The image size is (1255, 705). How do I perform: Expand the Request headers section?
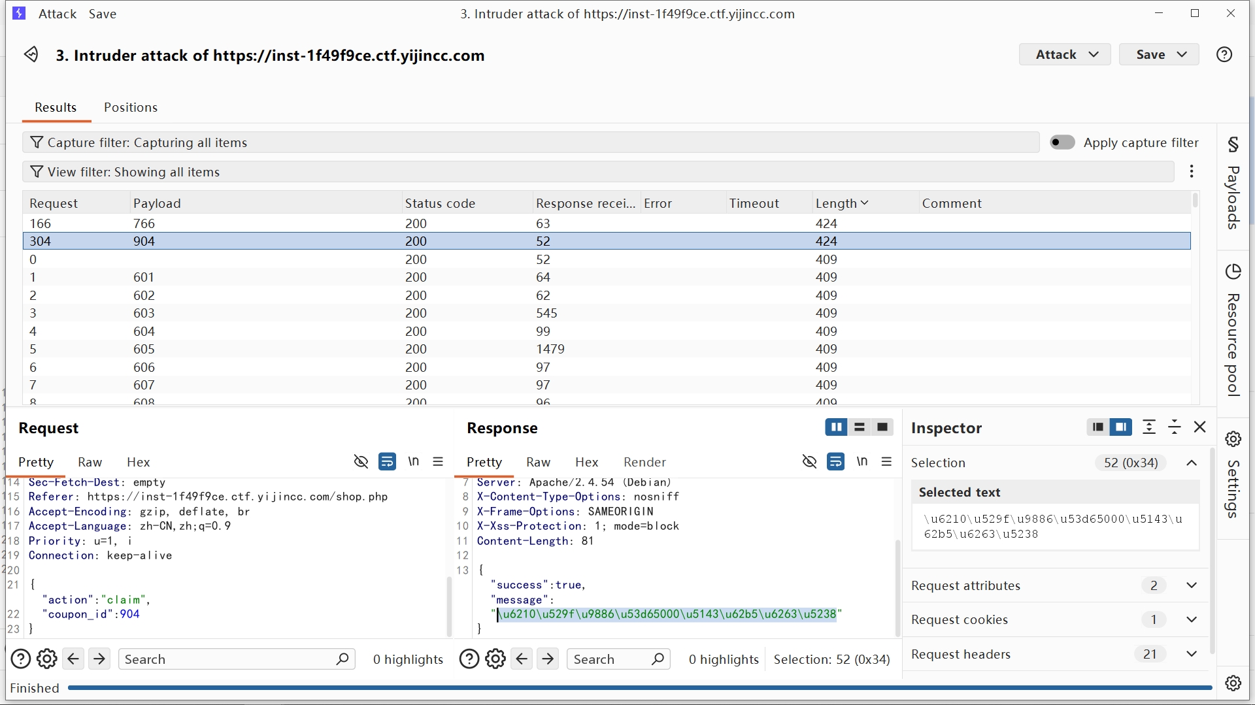tap(1191, 654)
